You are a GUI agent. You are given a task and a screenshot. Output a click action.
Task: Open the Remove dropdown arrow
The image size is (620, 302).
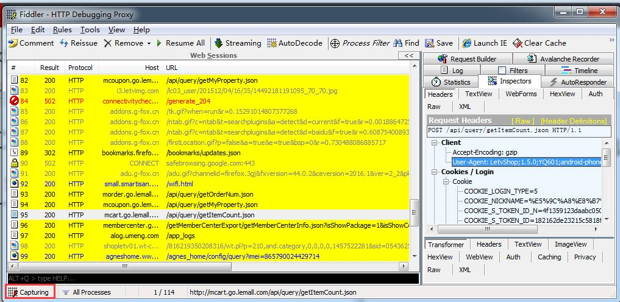click(x=149, y=43)
